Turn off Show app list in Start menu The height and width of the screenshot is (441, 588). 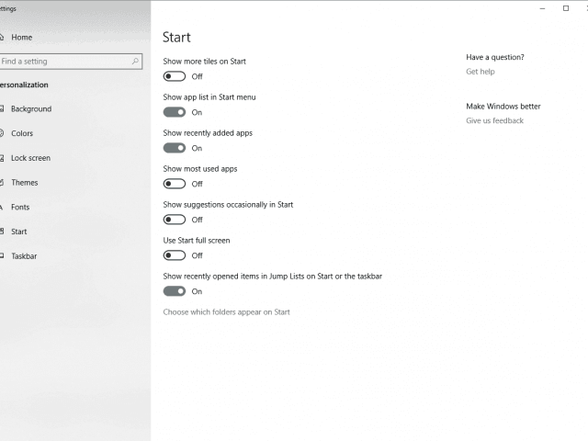[175, 112]
